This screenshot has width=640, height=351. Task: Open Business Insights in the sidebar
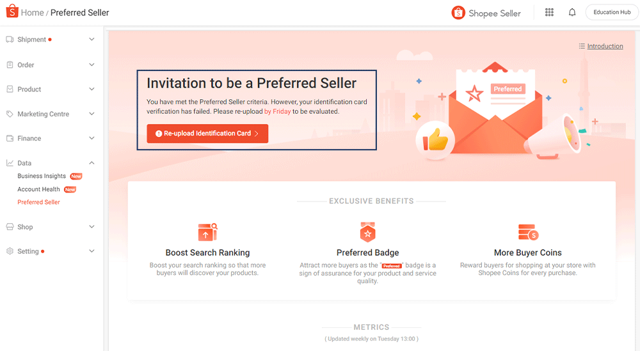[x=42, y=176]
